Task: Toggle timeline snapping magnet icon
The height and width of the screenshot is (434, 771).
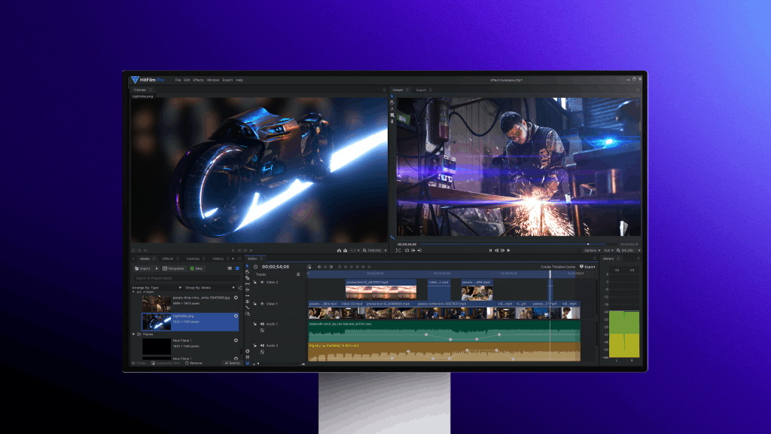Action: click(247, 363)
